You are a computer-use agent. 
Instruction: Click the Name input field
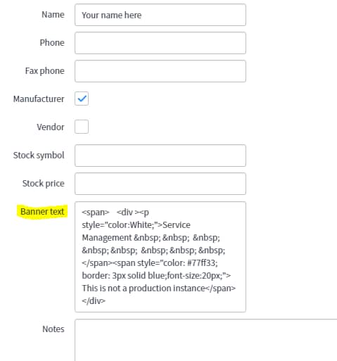[160, 15]
